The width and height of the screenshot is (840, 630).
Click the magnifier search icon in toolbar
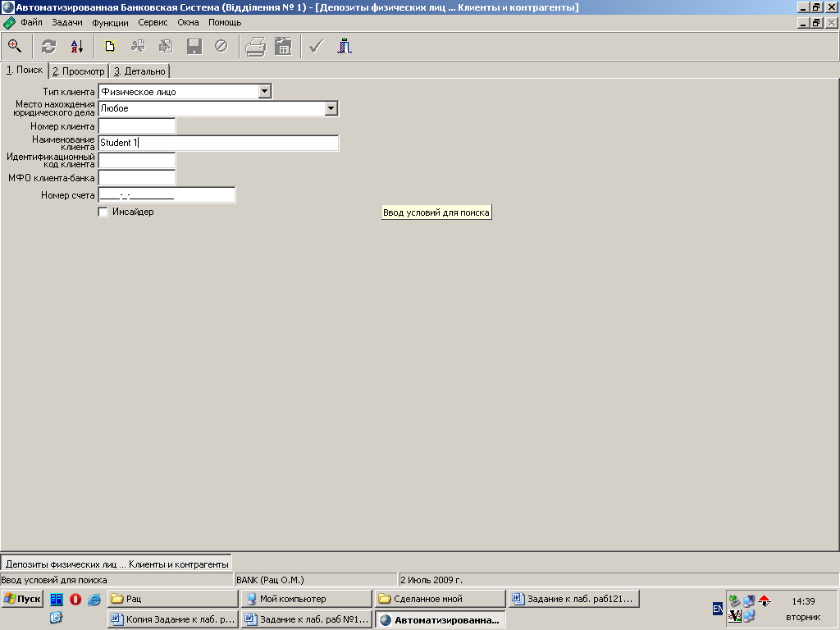15,46
